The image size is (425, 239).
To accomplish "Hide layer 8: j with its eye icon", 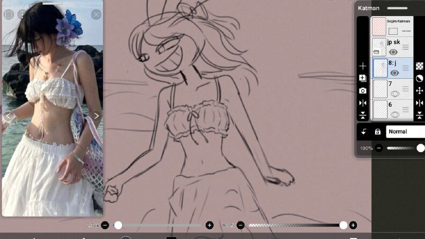I will pos(394,73).
